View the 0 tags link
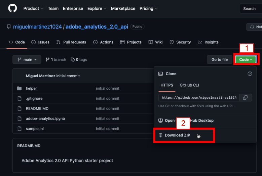Screen dimensions: 262x176 (79, 59)
